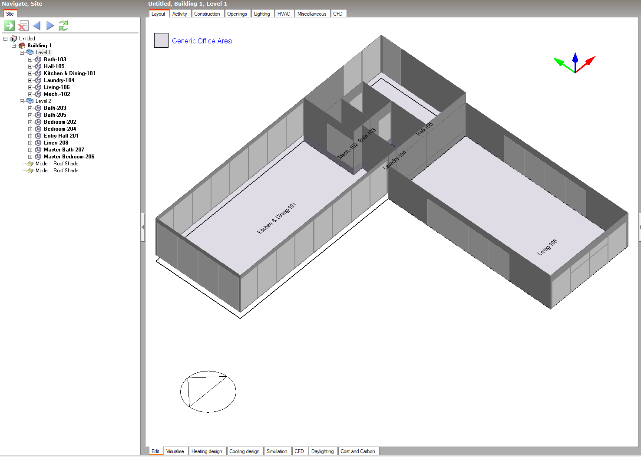The height and width of the screenshot is (457, 641).
Task: Collapse the Level 2 tree node
Action: [x=22, y=101]
